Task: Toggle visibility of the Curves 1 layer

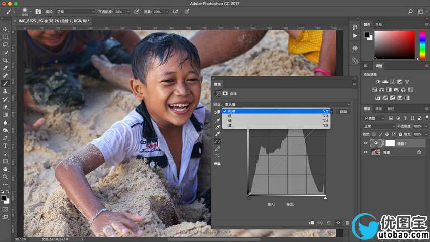Action: (365, 143)
